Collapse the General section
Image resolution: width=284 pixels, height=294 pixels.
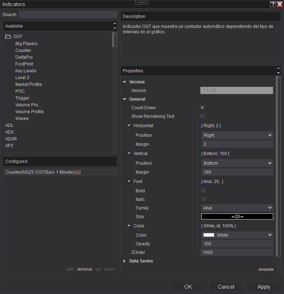(125, 99)
